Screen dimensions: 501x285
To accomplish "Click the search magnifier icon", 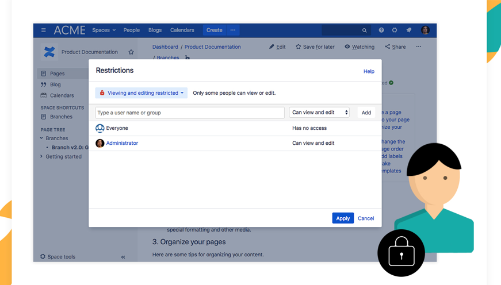I will coord(364,30).
